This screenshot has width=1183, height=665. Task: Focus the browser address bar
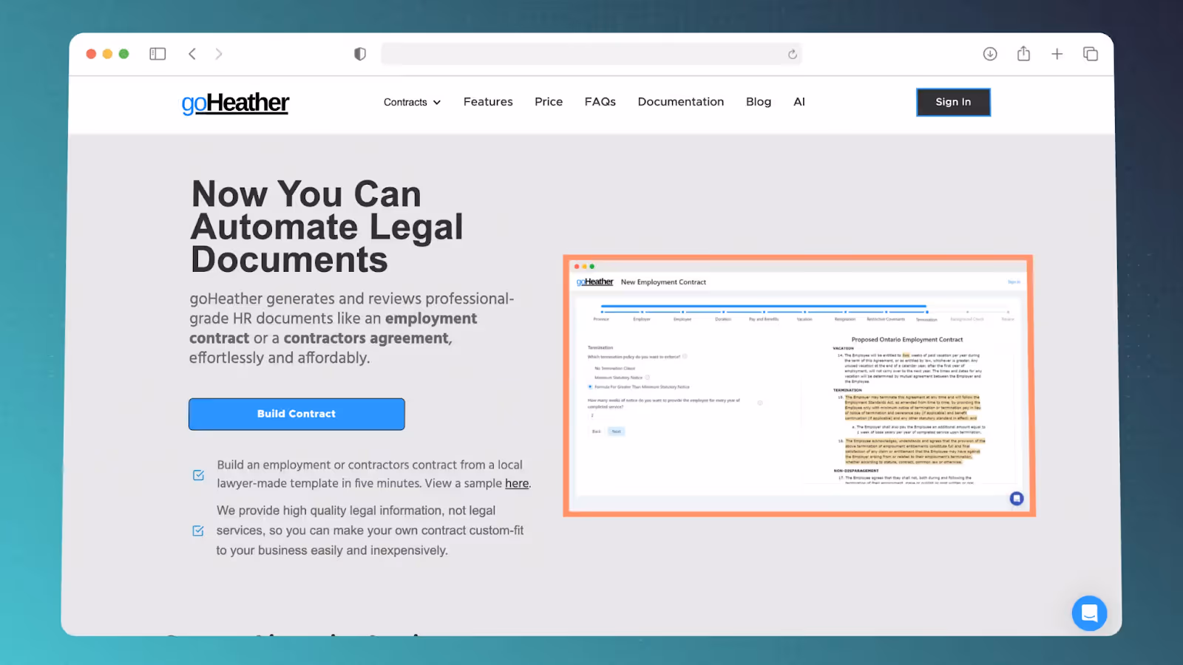591,54
